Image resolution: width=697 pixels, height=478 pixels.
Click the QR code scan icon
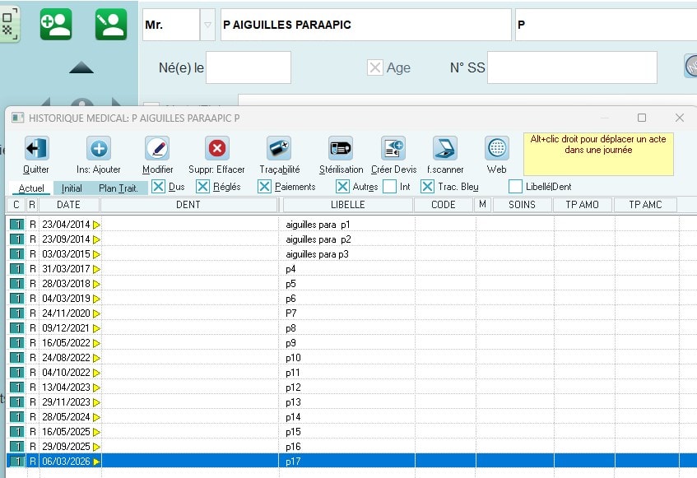pos(9,25)
